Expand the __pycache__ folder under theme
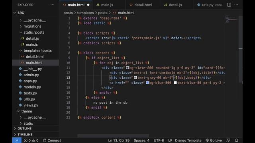 coord(21,117)
